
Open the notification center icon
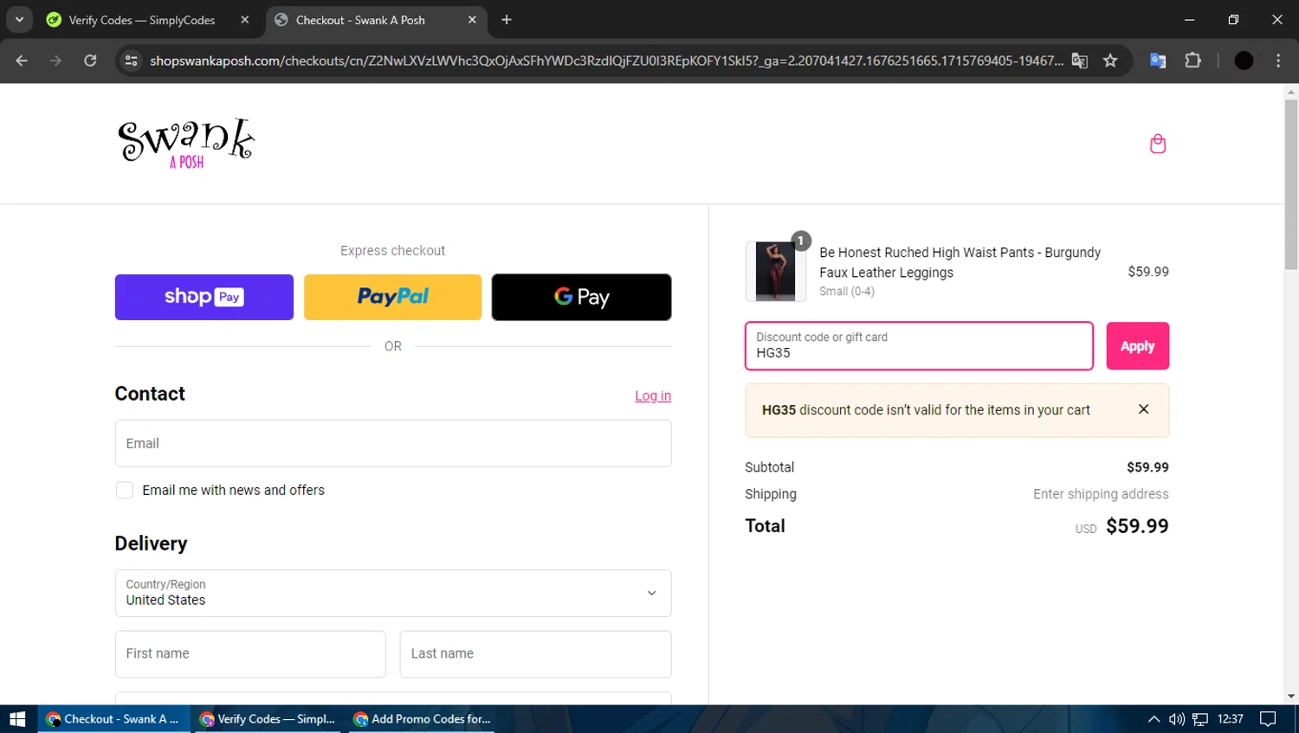1268,719
